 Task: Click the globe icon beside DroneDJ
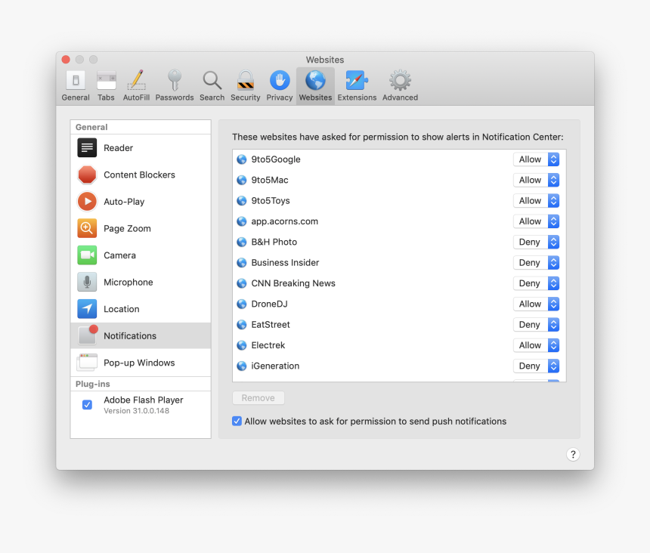coord(242,304)
